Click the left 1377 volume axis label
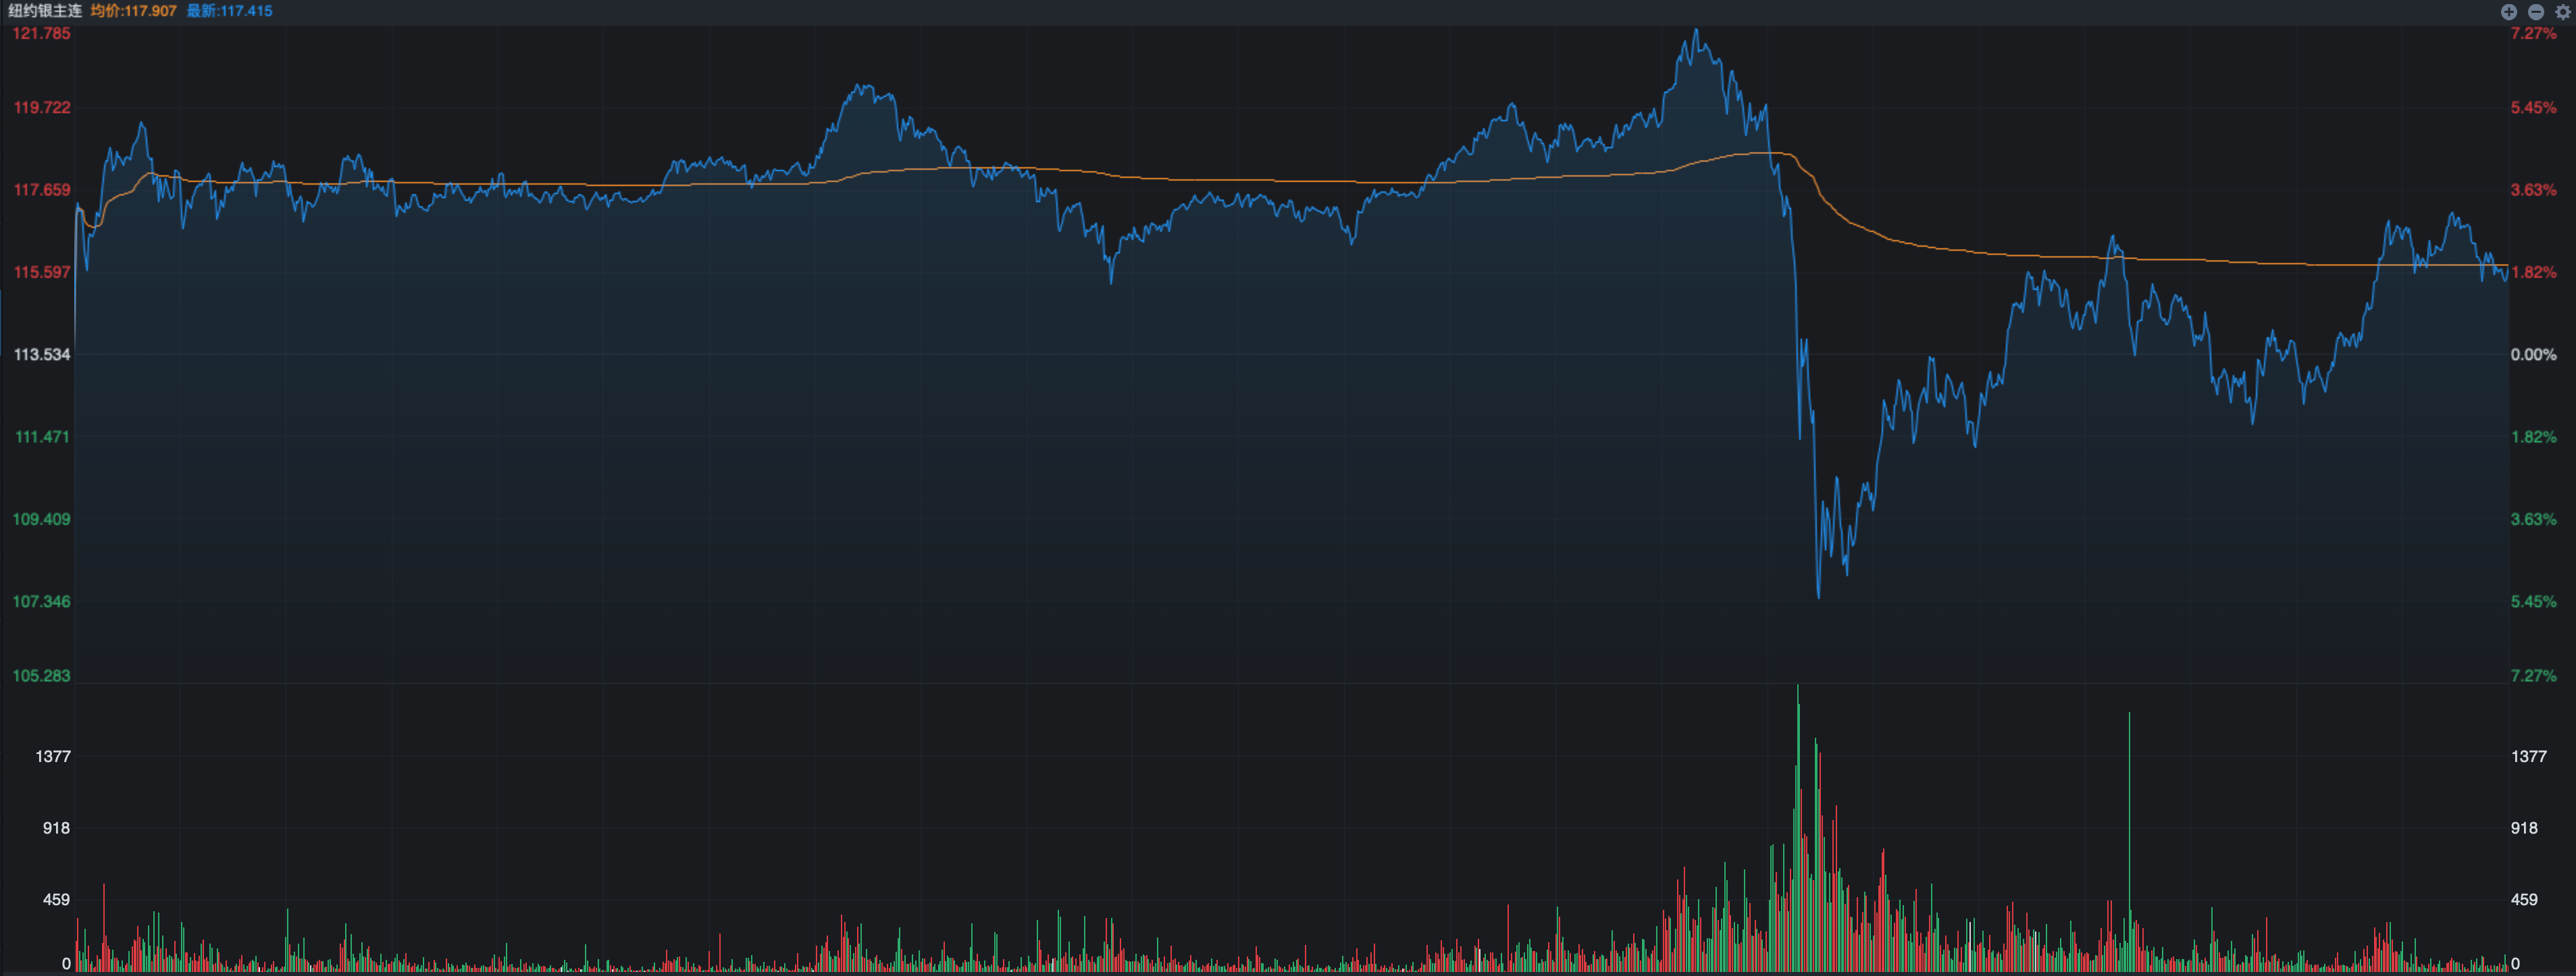Image resolution: width=2576 pixels, height=976 pixels. (x=53, y=757)
